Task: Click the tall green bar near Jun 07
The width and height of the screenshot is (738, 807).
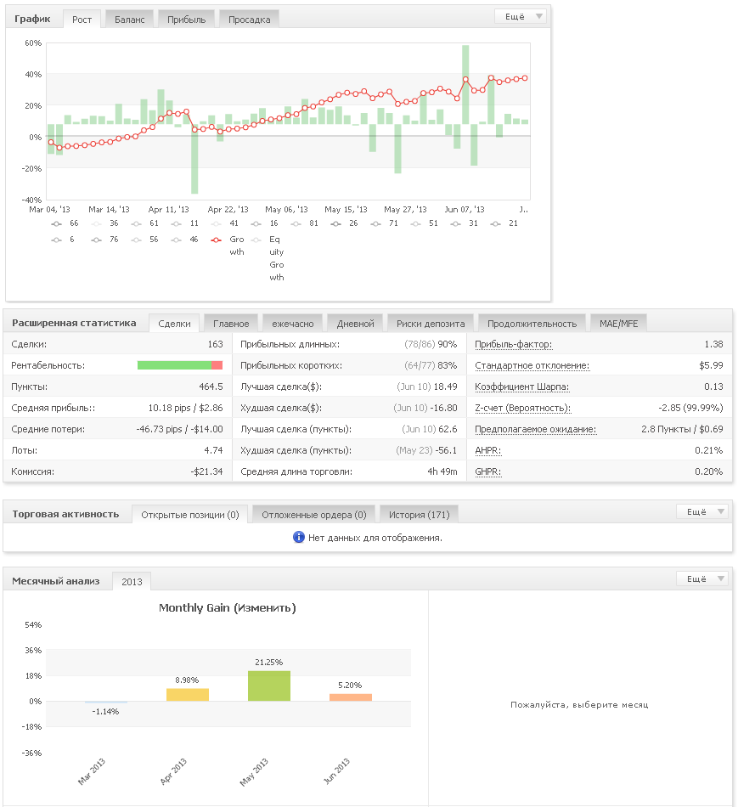Action: pos(465,85)
